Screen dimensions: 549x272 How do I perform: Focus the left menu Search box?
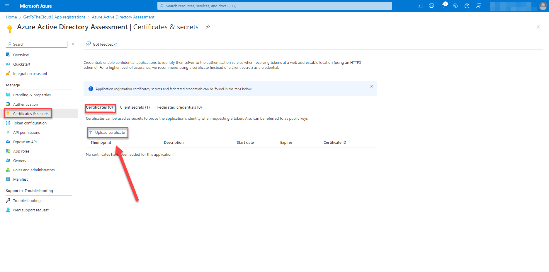37,44
